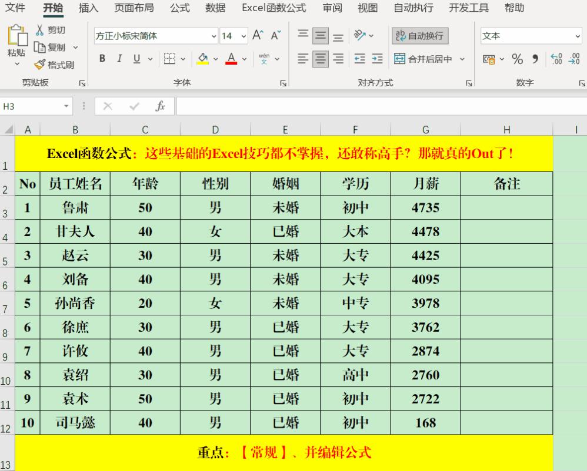Image resolution: width=587 pixels, height=471 pixels.
Task: Increase decimal places in the 数字 group
Action: (x=555, y=59)
